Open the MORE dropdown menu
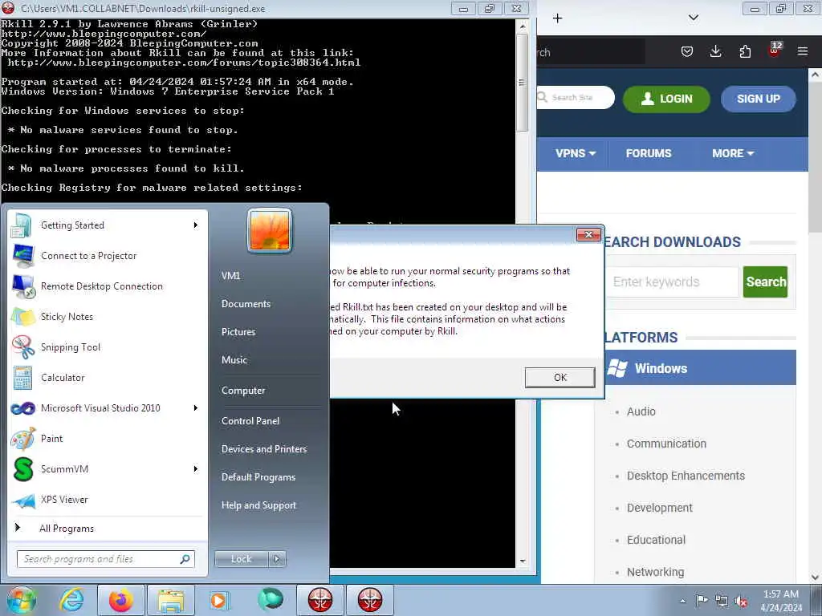 coord(733,153)
